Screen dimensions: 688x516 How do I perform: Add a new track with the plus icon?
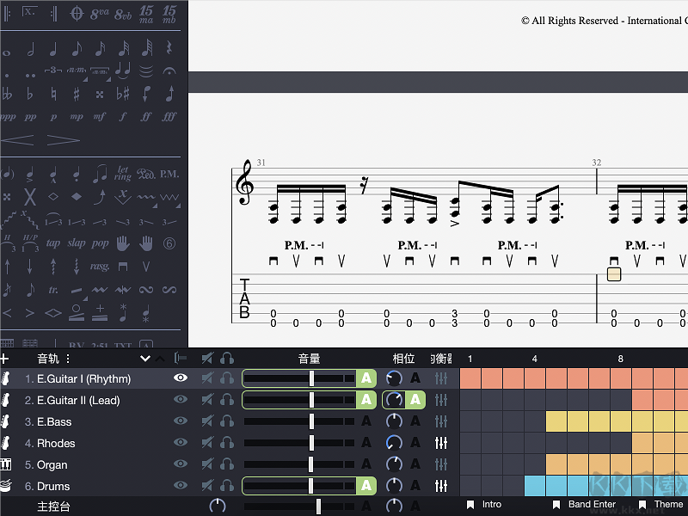click(4, 358)
